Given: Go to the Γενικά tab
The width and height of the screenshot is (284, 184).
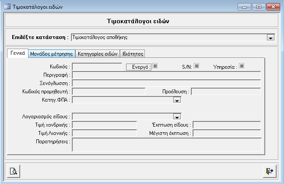Looking at the screenshot, I should (x=18, y=53).
